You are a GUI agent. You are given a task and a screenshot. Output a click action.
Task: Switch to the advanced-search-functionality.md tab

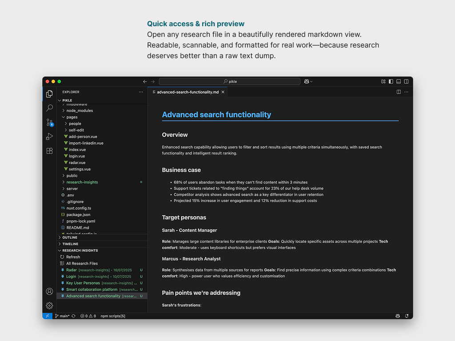pyautogui.click(x=187, y=92)
